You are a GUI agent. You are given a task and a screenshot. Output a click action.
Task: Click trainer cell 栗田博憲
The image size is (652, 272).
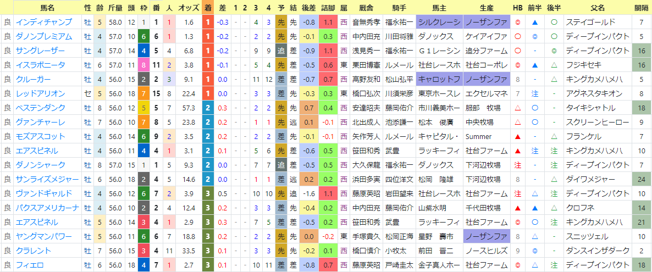[x=367, y=65]
